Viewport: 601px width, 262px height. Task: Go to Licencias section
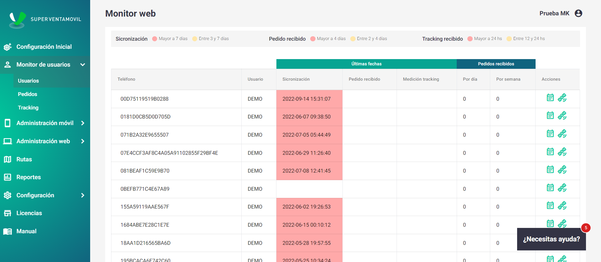29,213
